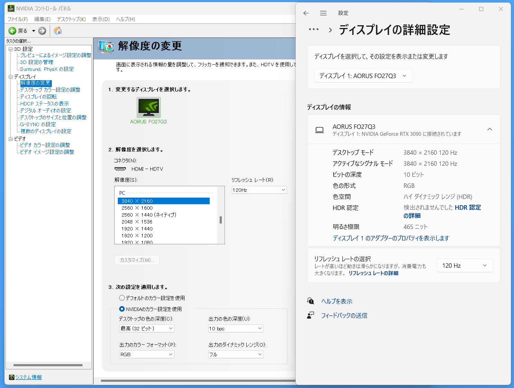Open the ヘルプ(H) menu
Screen dimensions: 514x388
coord(125,19)
